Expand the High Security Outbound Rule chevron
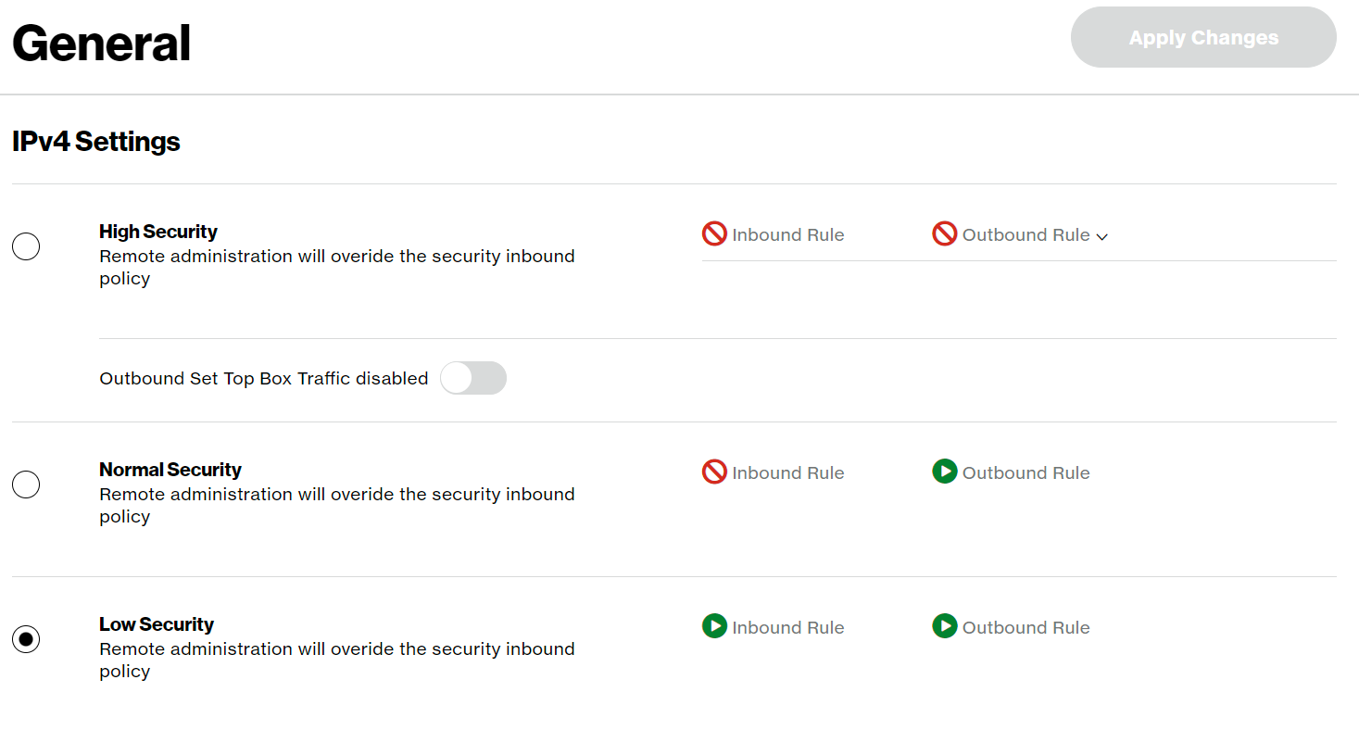 pyautogui.click(x=1102, y=237)
